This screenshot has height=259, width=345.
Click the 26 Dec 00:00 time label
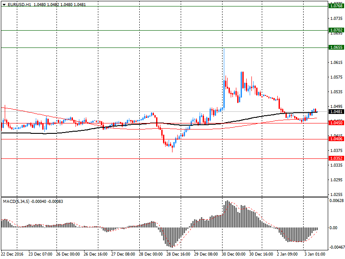[68, 254]
